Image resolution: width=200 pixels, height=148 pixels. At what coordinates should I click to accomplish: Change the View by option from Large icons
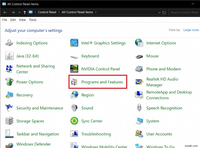(191, 30)
